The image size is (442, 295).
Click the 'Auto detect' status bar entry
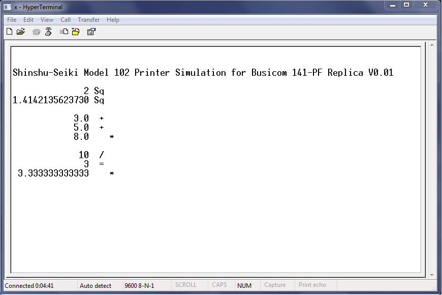coord(96,286)
